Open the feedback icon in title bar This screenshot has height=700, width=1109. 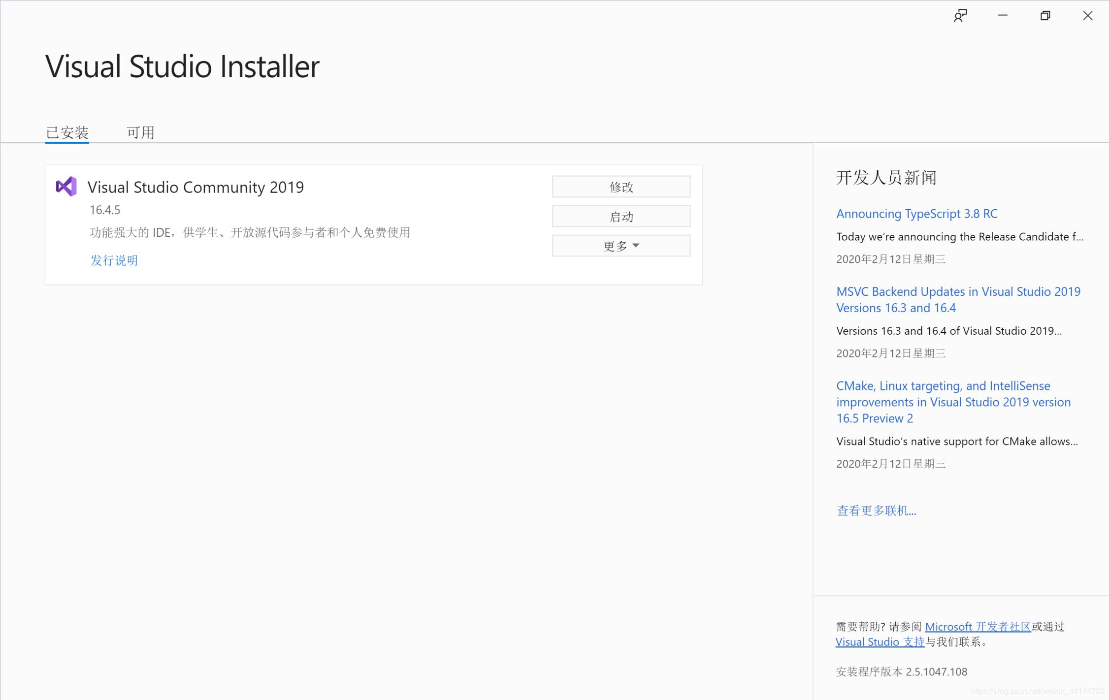pyautogui.click(x=960, y=16)
